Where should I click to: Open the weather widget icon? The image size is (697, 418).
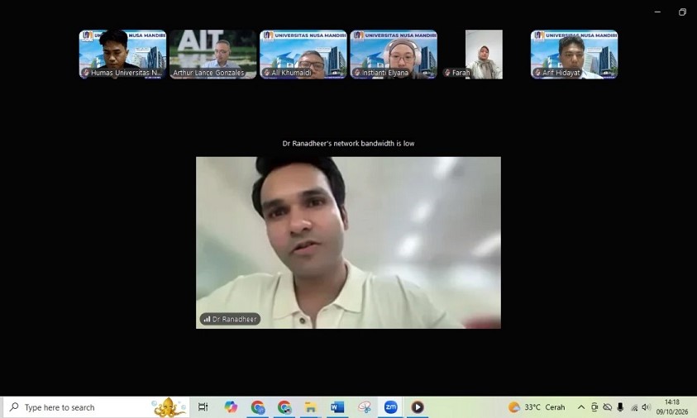tap(513, 407)
